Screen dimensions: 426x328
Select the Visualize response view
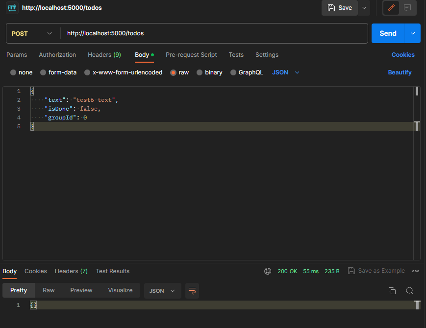pos(120,290)
